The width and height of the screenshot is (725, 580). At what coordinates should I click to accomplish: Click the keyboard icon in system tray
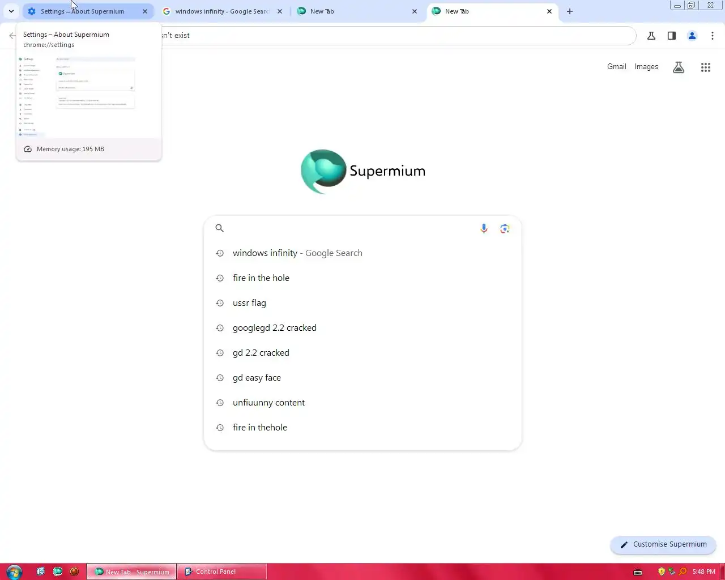pos(638,572)
